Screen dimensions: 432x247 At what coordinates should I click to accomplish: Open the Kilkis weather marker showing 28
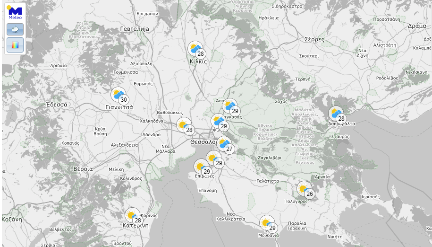195,48
